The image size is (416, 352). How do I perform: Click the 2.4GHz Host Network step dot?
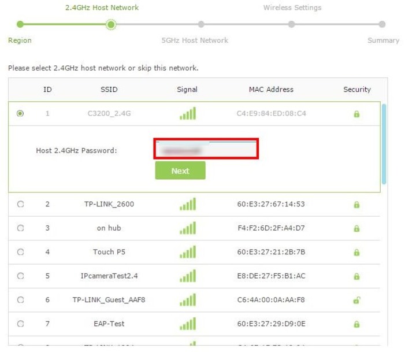[111, 25]
